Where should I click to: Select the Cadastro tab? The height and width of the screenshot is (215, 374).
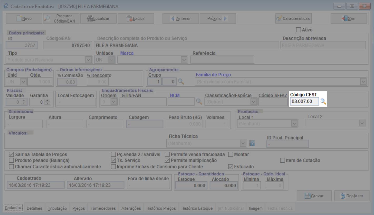pos(13,208)
